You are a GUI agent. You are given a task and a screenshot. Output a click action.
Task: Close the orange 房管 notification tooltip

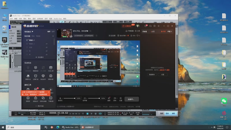click(49, 92)
